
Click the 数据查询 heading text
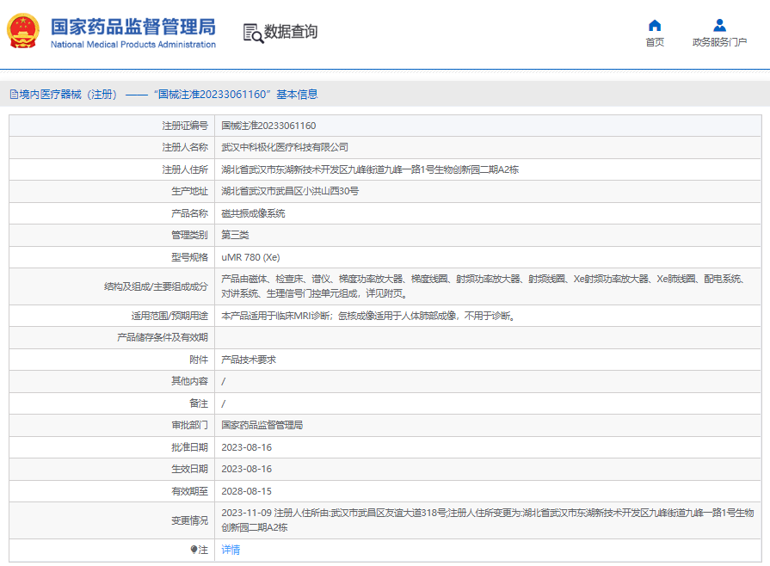291,32
